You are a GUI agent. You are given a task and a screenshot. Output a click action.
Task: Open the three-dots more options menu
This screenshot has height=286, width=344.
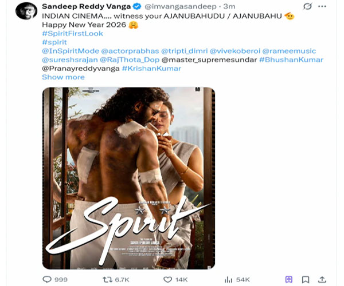click(325, 6)
